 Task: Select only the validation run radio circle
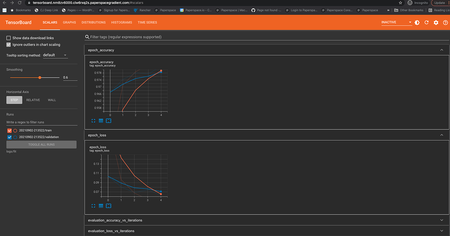pos(15,137)
